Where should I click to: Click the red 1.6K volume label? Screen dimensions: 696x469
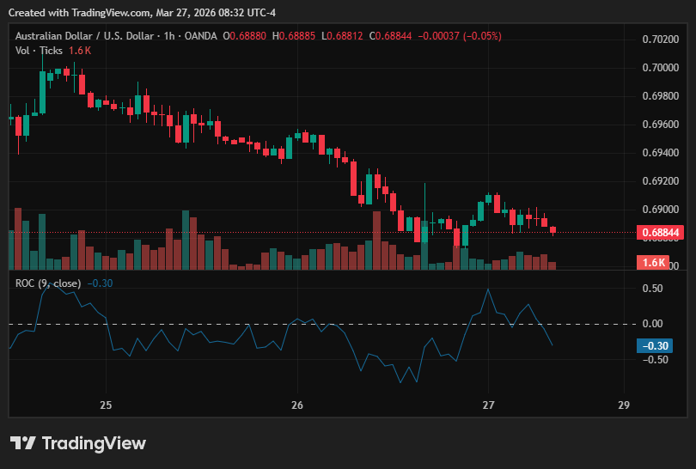click(653, 262)
